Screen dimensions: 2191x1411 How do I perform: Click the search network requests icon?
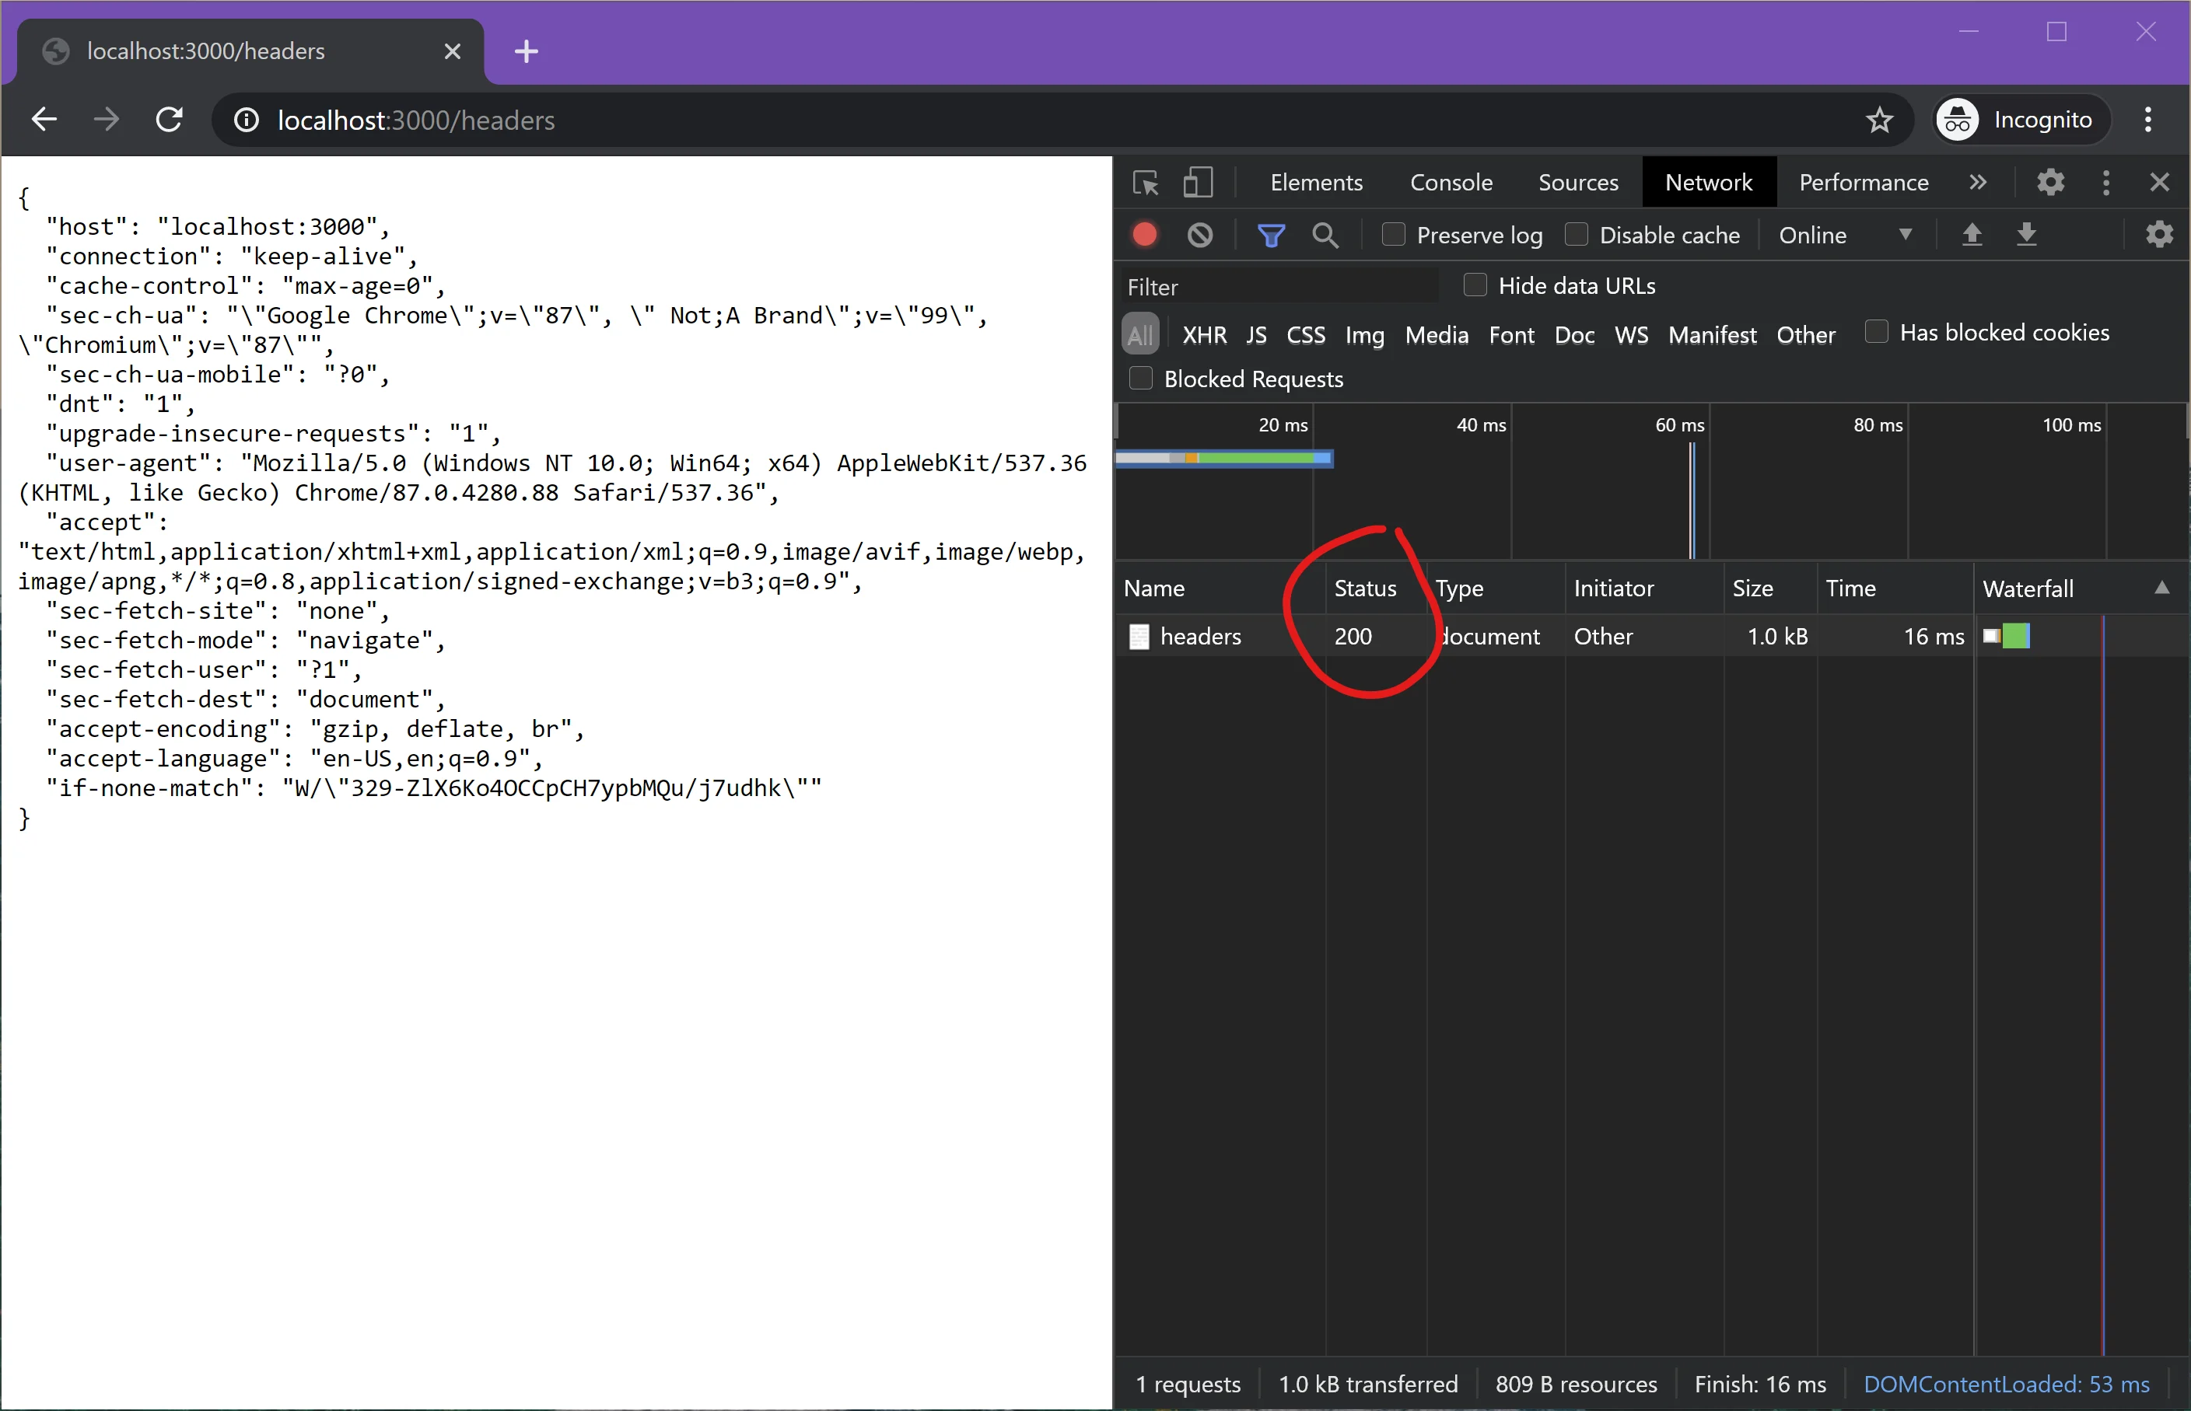(1322, 235)
